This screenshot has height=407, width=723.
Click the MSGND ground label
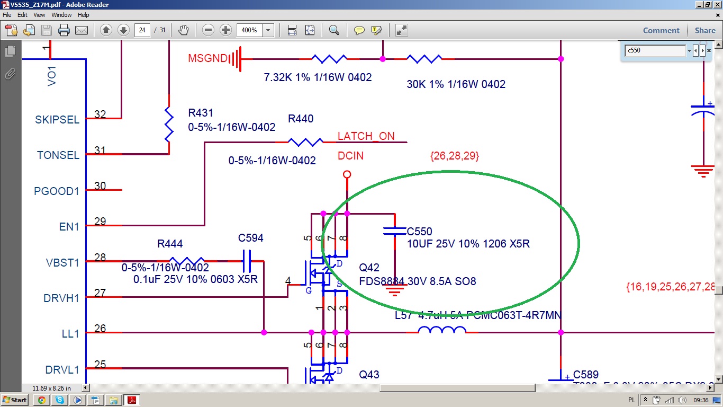pos(207,58)
